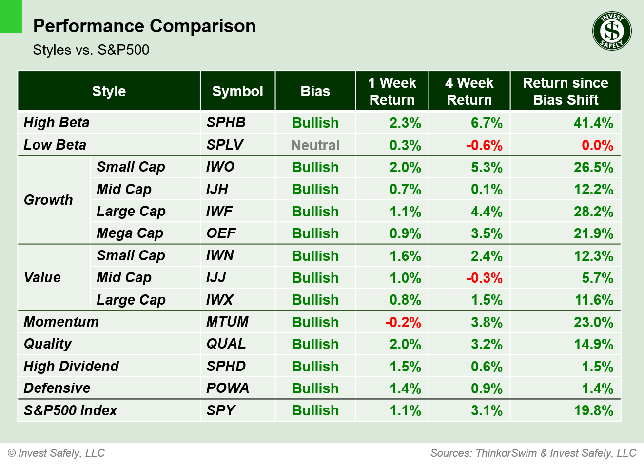The height and width of the screenshot is (466, 644).
Task: Select the MTUM symbol cell
Action: [x=227, y=322]
